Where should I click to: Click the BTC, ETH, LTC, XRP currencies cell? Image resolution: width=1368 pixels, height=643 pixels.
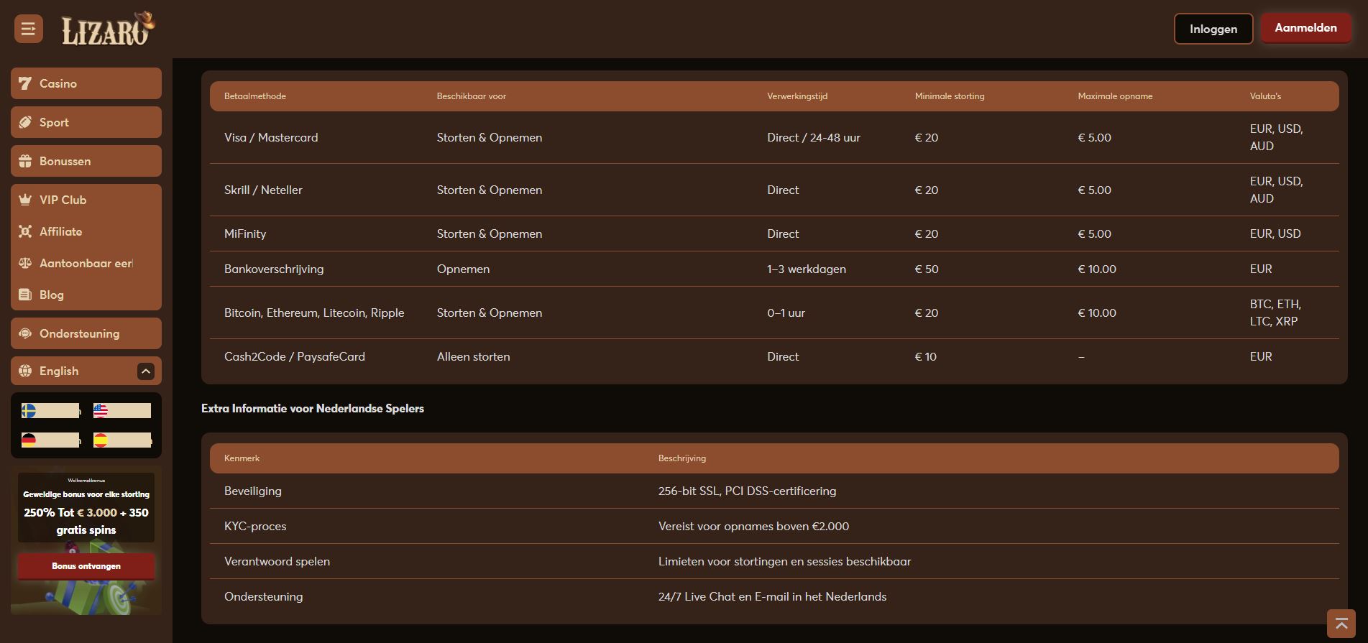click(x=1275, y=313)
